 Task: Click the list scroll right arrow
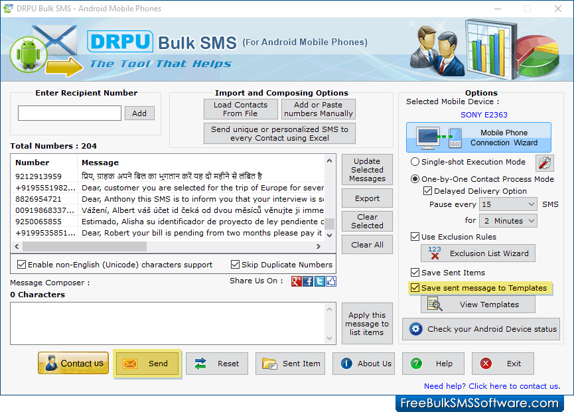(x=319, y=247)
